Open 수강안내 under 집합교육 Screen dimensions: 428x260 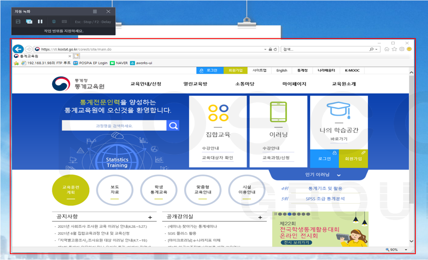coord(210,148)
